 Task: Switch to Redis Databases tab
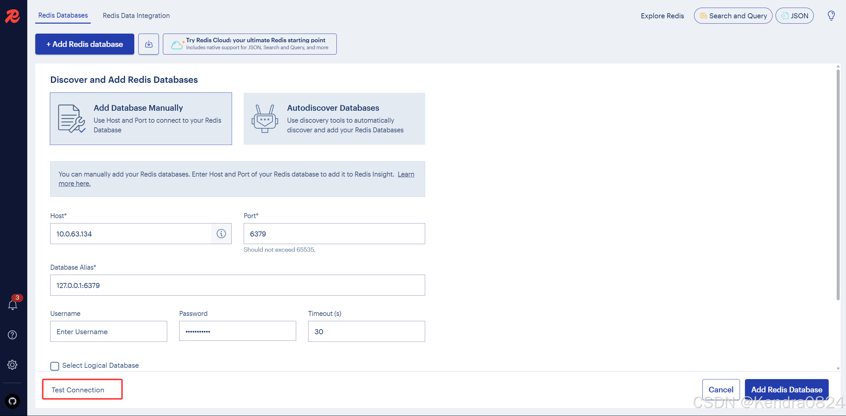(x=63, y=16)
